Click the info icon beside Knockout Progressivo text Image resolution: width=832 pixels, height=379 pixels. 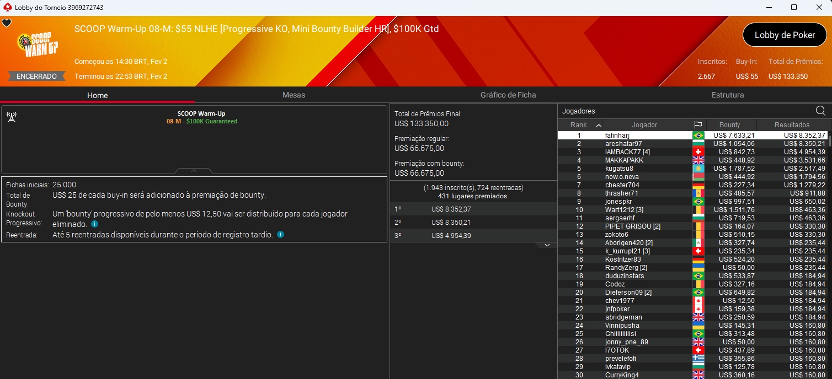[94, 224]
